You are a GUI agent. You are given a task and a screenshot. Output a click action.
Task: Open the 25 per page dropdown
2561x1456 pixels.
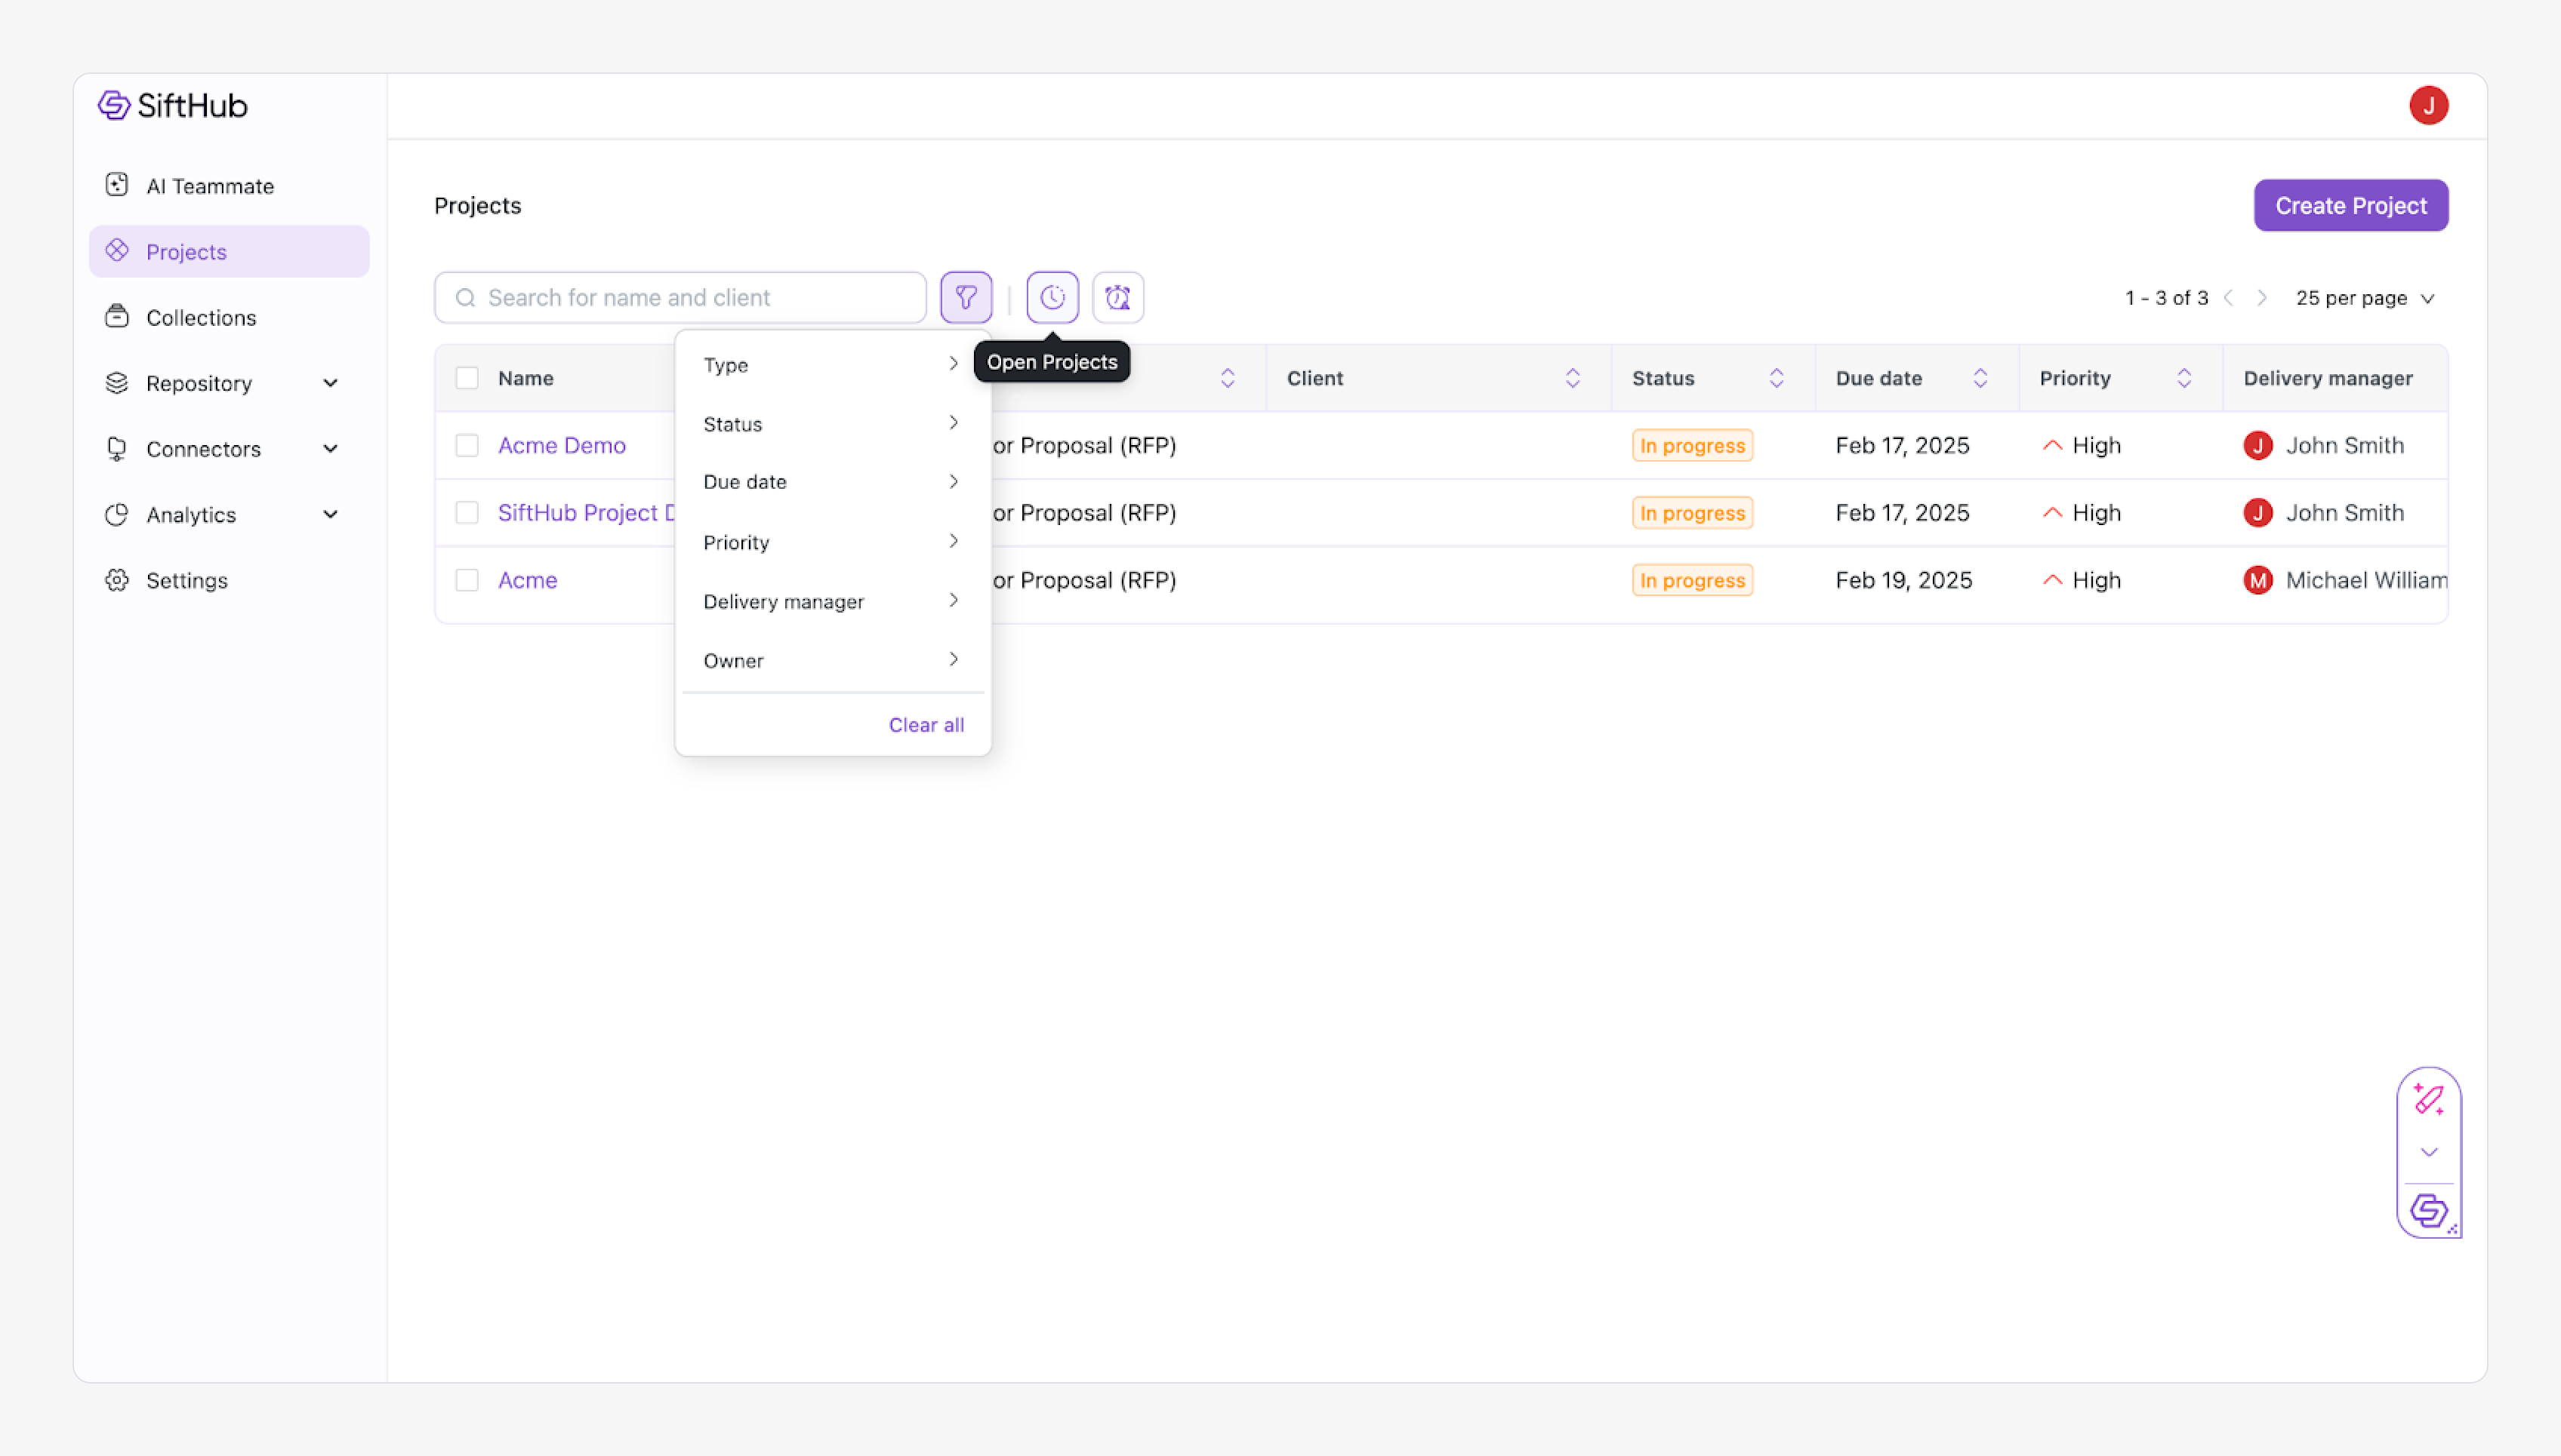pyautogui.click(x=2364, y=298)
